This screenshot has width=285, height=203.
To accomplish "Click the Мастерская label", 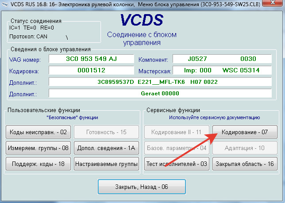I will coord(155,71).
